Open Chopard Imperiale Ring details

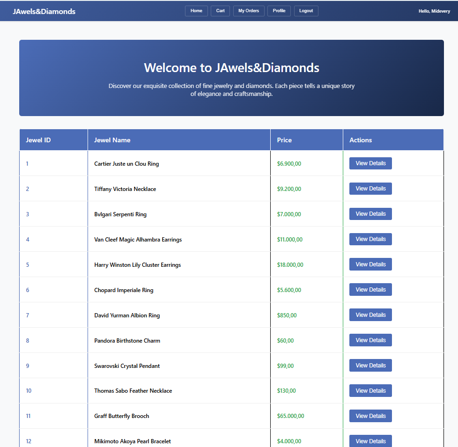tap(370, 290)
